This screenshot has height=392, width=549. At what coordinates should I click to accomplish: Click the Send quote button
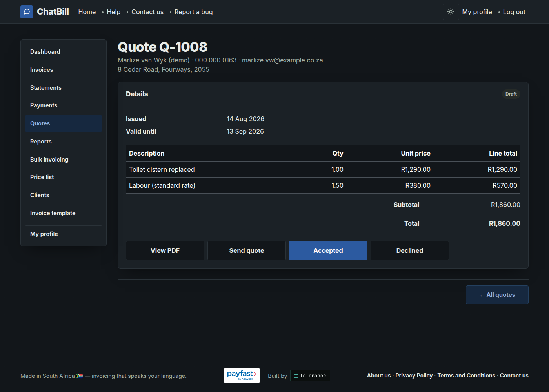[247, 250]
